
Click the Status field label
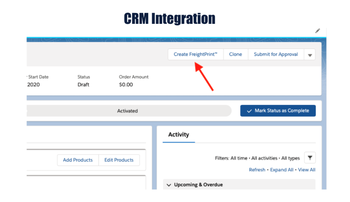(84, 77)
